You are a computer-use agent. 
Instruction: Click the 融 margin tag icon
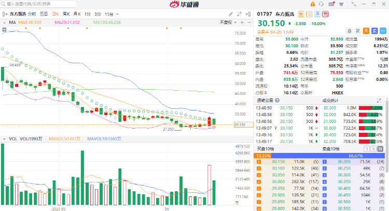tap(301, 14)
